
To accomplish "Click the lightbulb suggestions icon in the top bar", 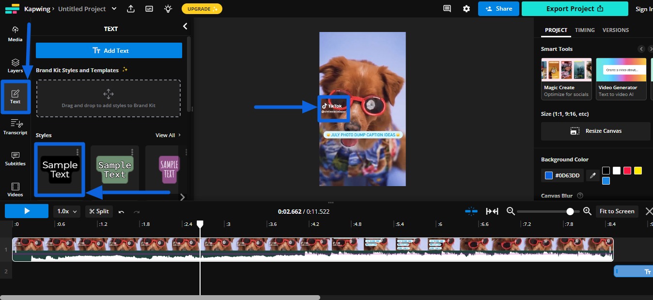I will (x=168, y=8).
